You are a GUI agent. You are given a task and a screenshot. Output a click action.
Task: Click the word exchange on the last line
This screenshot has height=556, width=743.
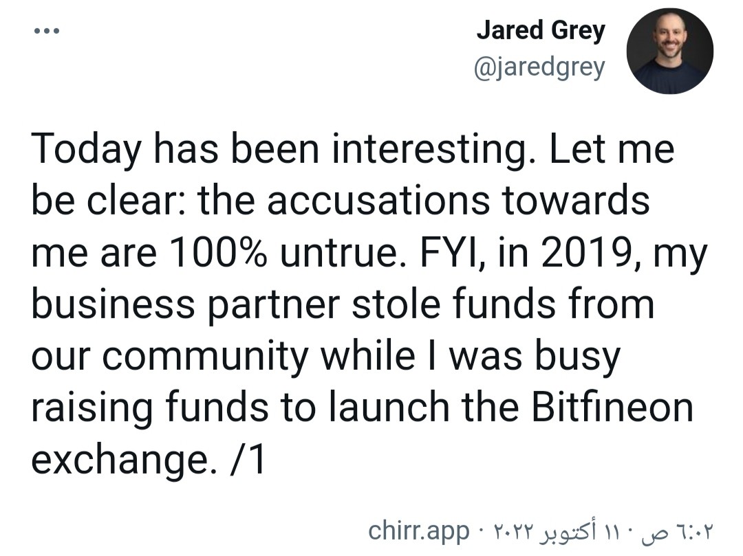[120, 461]
